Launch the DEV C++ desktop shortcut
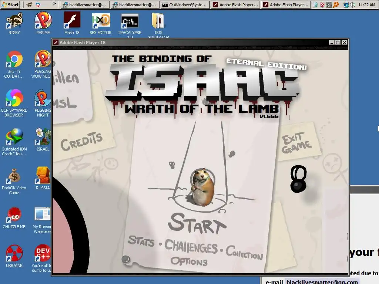 pos(42,258)
